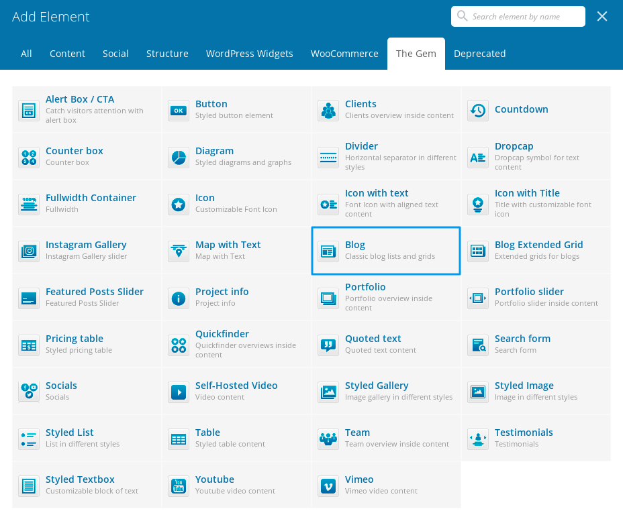Viewport: 623px width, 517px height.
Task: Switch to the WooCommerce tab
Action: (x=344, y=54)
